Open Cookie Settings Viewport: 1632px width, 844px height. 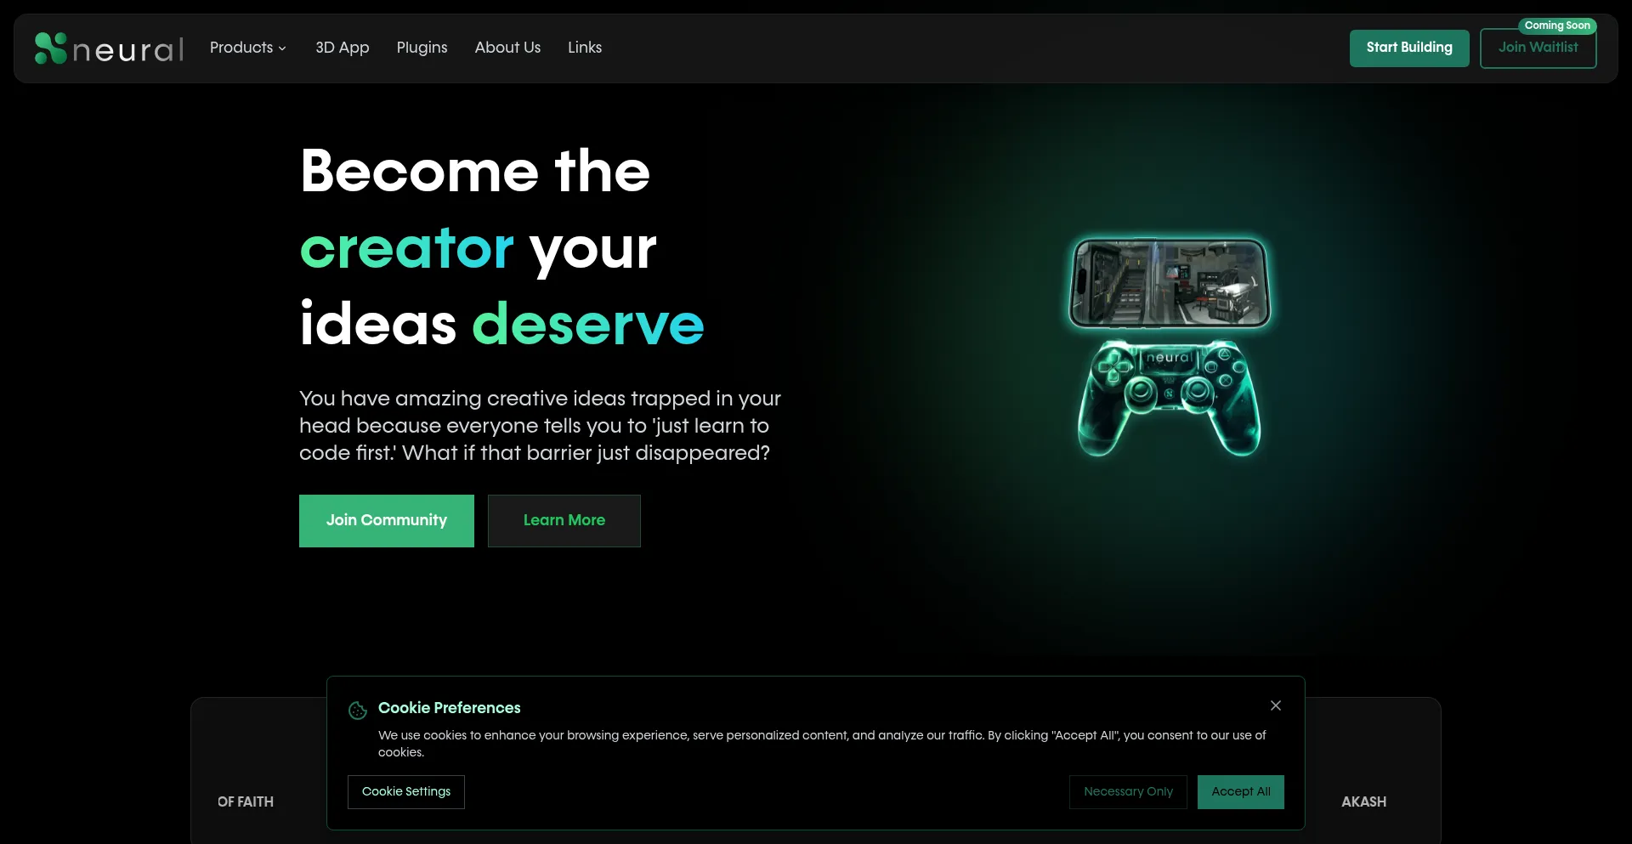pyautogui.click(x=406, y=792)
